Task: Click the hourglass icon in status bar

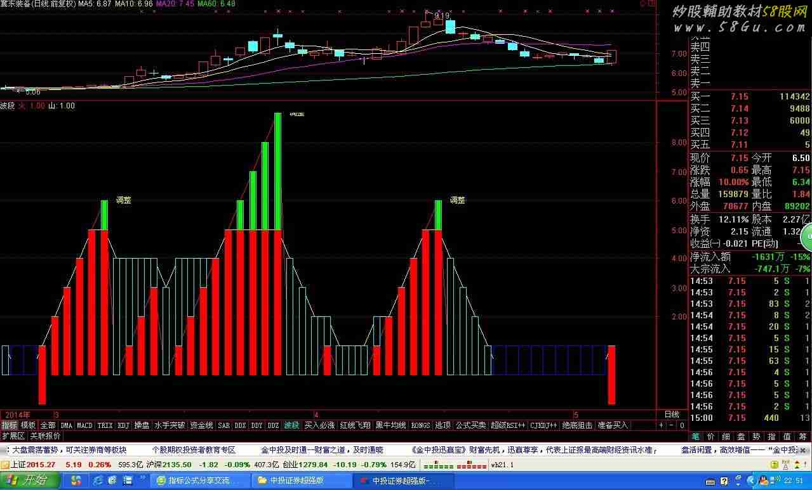Action: click(x=785, y=465)
